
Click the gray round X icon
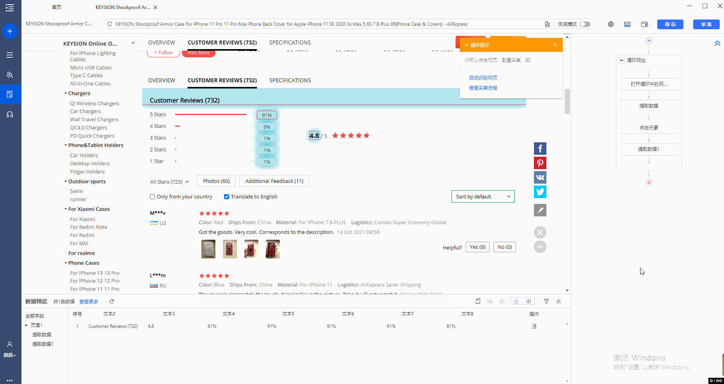click(540, 233)
